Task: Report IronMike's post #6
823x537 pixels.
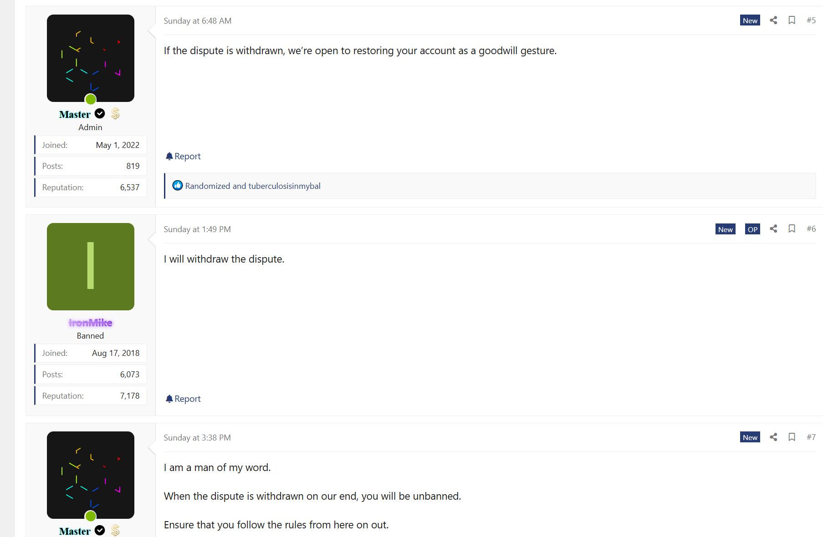Action: pyautogui.click(x=183, y=399)
